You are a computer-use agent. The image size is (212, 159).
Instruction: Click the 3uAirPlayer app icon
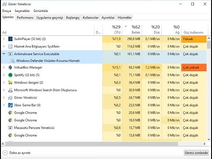10,39
